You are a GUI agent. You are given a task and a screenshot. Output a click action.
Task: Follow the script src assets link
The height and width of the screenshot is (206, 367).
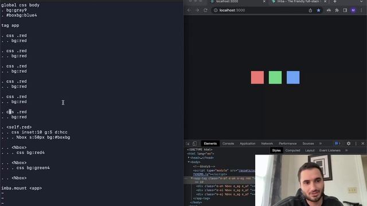[247, 171]
